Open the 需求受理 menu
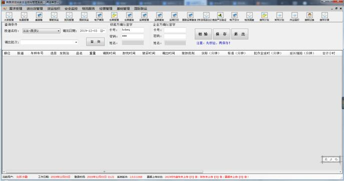This screenshot has width=344, height=181. [16, 8]
